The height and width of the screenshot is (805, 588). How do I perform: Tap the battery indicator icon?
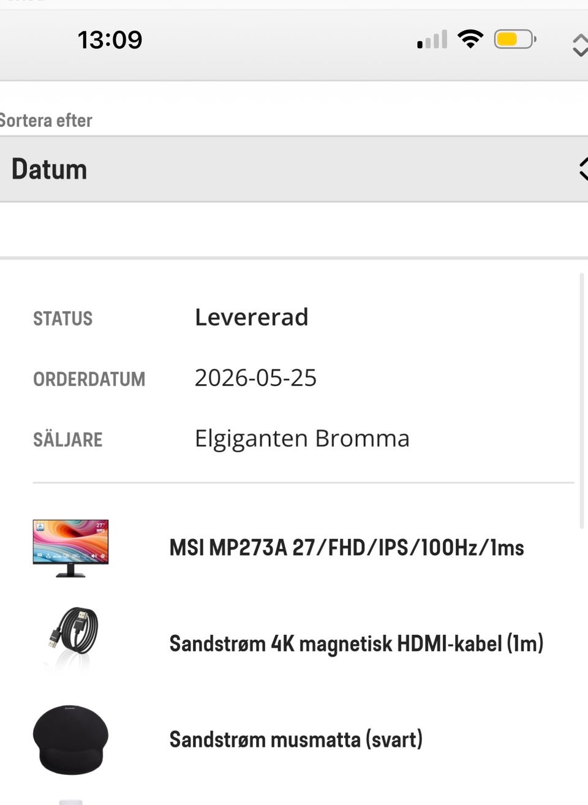[x=515, y=40]
